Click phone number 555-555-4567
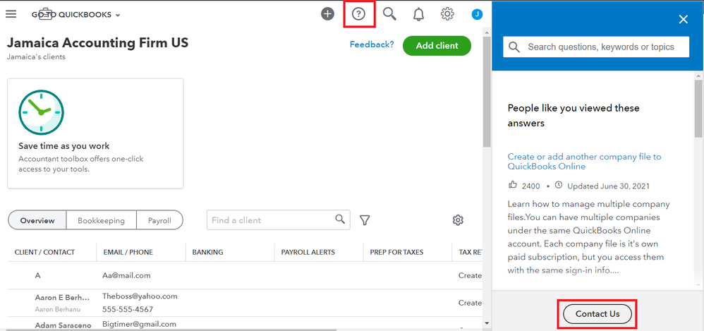This screenshot has width=704, height=331. (x=128, y=309)
